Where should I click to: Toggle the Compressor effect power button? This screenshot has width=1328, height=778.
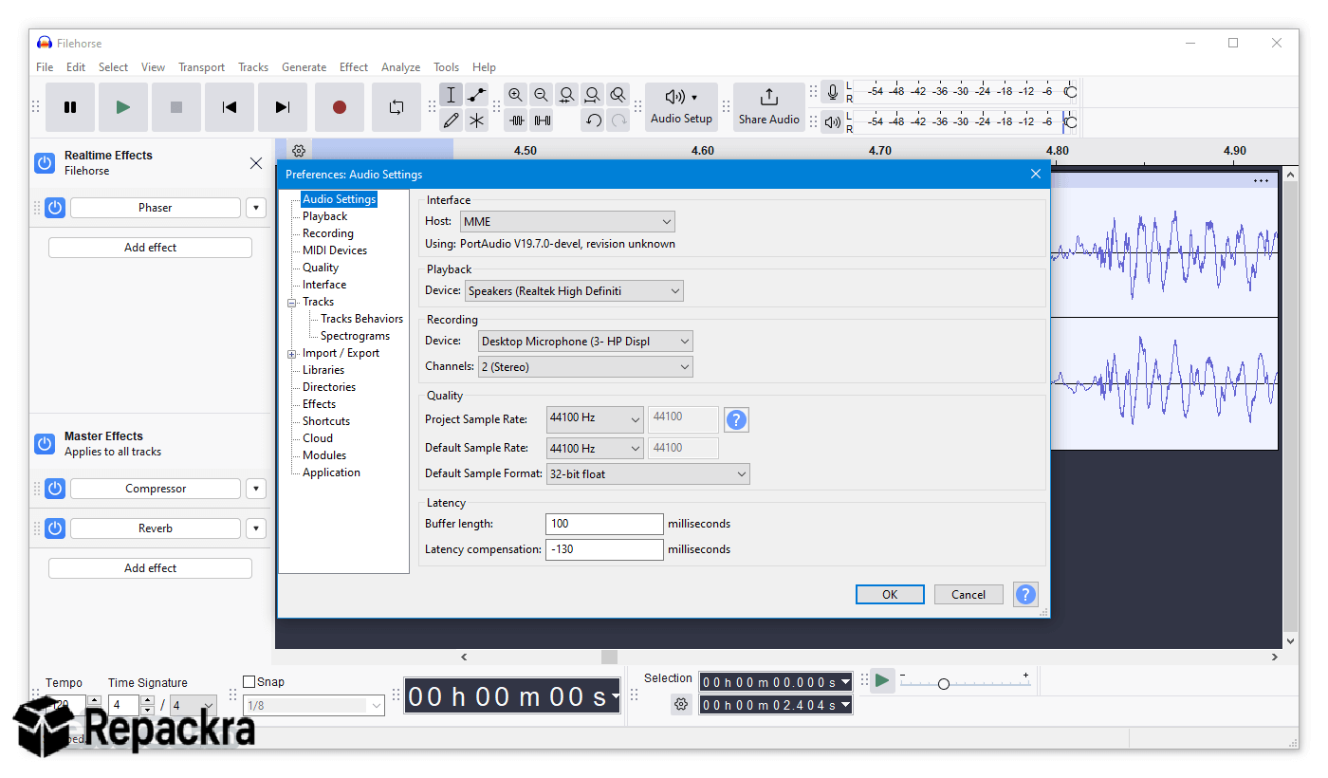55,489
